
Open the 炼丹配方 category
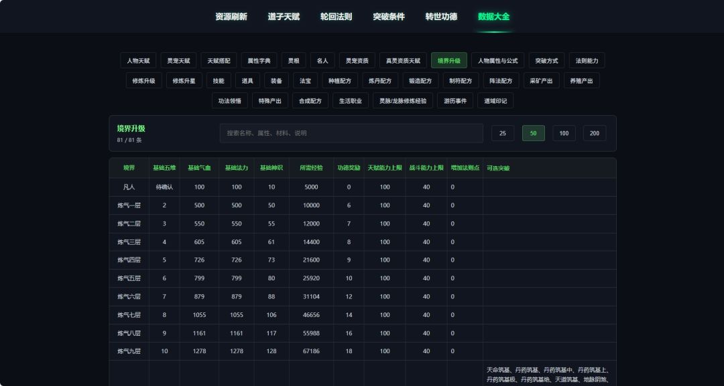coord(380,80)
